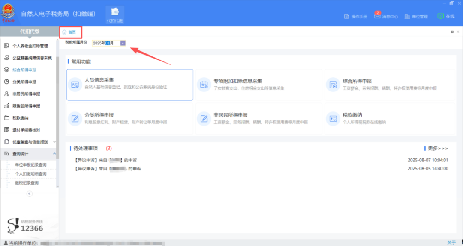Click the 专项附加扣除信息采集 card icon

(204, 85)
